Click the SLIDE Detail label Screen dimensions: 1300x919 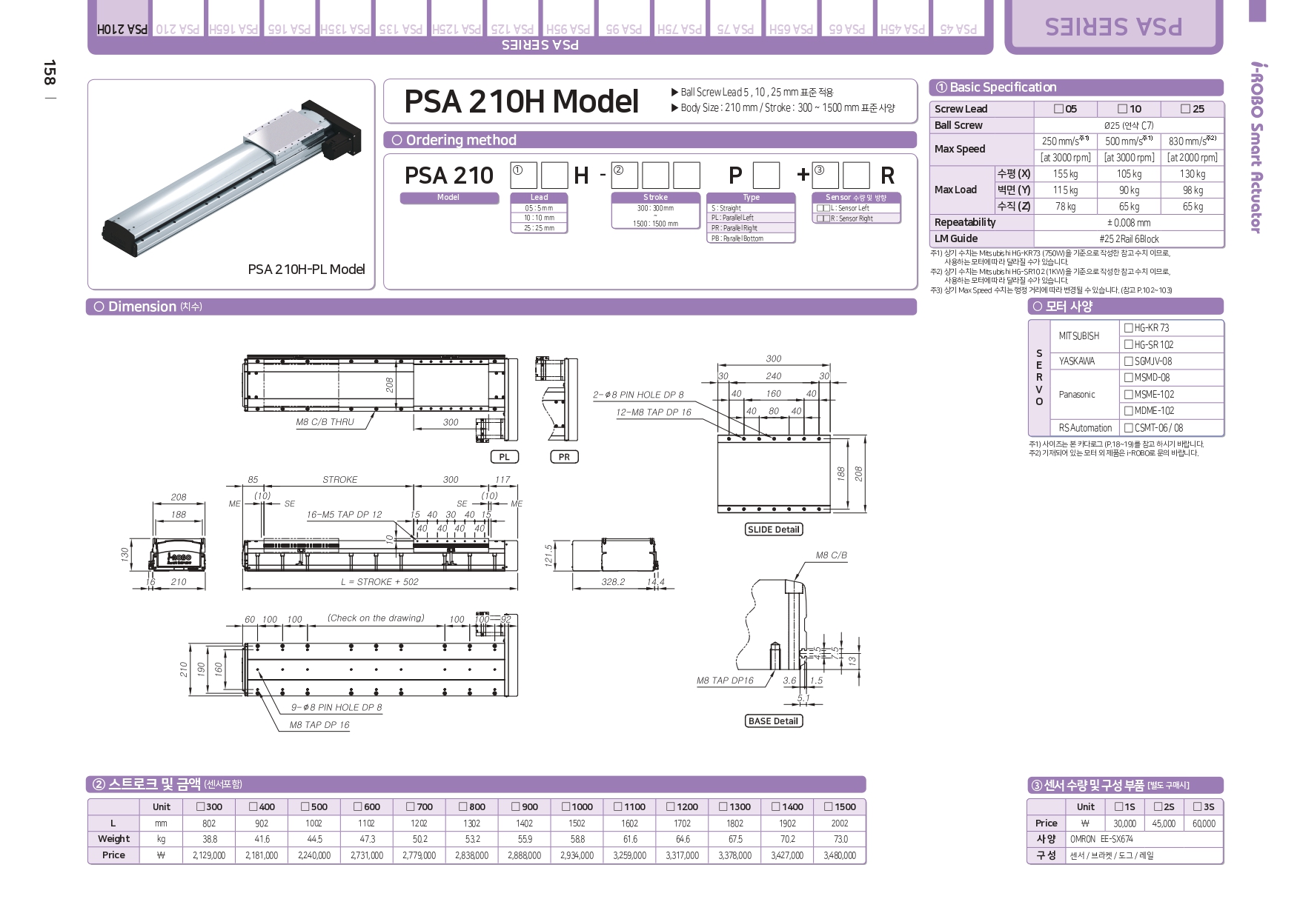point(774,529)
